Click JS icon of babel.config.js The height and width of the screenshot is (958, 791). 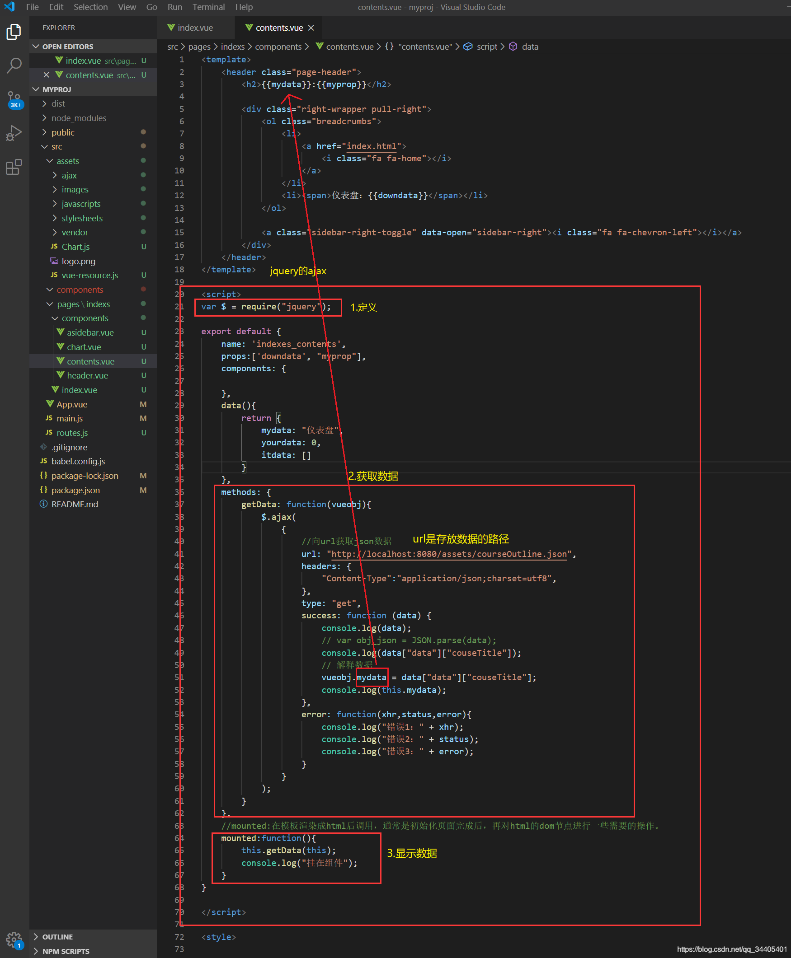[x=44, y=461]
